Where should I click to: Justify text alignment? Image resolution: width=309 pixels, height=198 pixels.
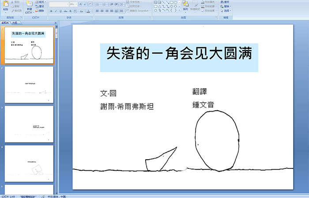tap(112, 11)
